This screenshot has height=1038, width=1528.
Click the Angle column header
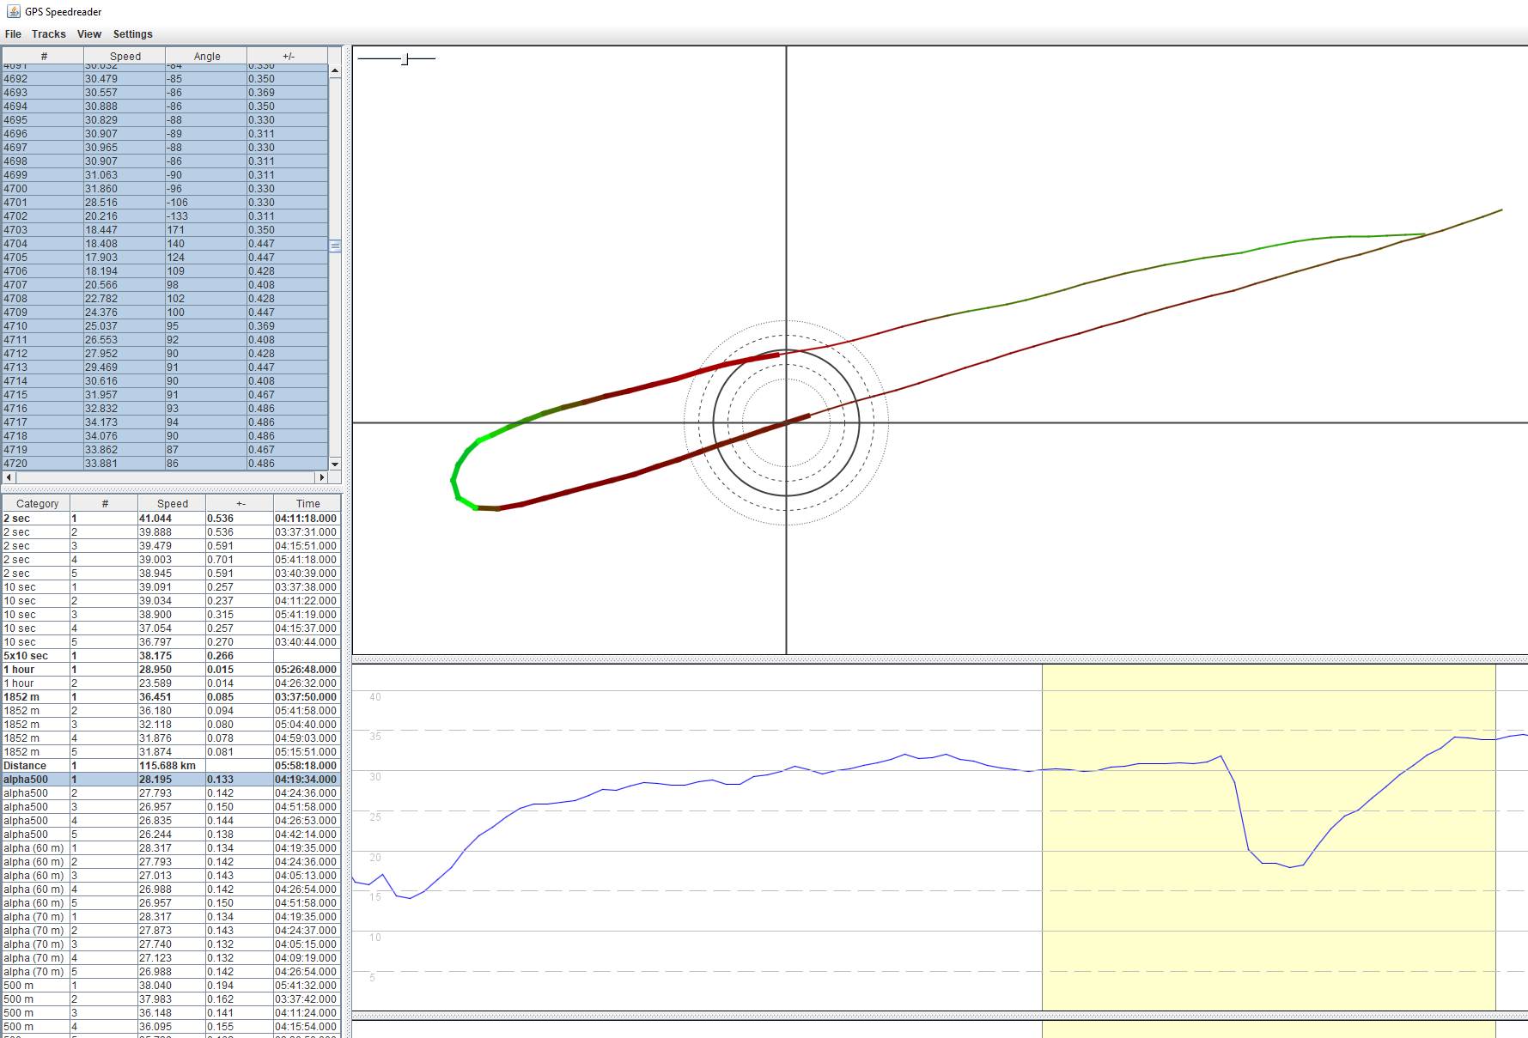(206, 57)
